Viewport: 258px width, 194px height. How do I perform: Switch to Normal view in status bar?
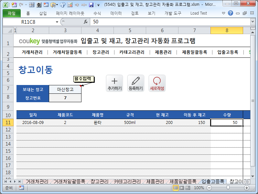(x=176, y=188)
